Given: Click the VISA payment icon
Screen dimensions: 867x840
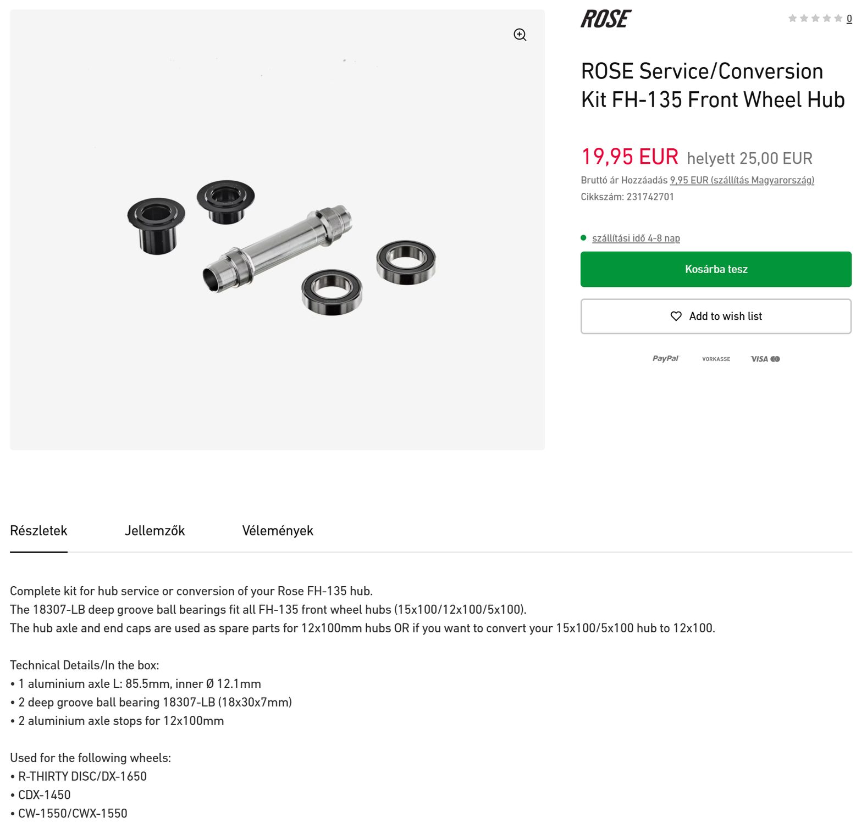Looking at the screenshot, I should [759, 359].
